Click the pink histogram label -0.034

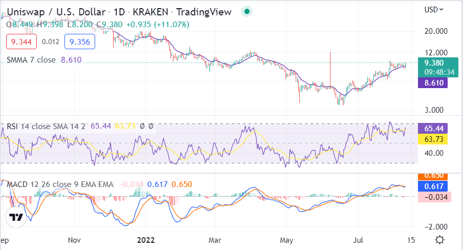[x=434, y=197]
